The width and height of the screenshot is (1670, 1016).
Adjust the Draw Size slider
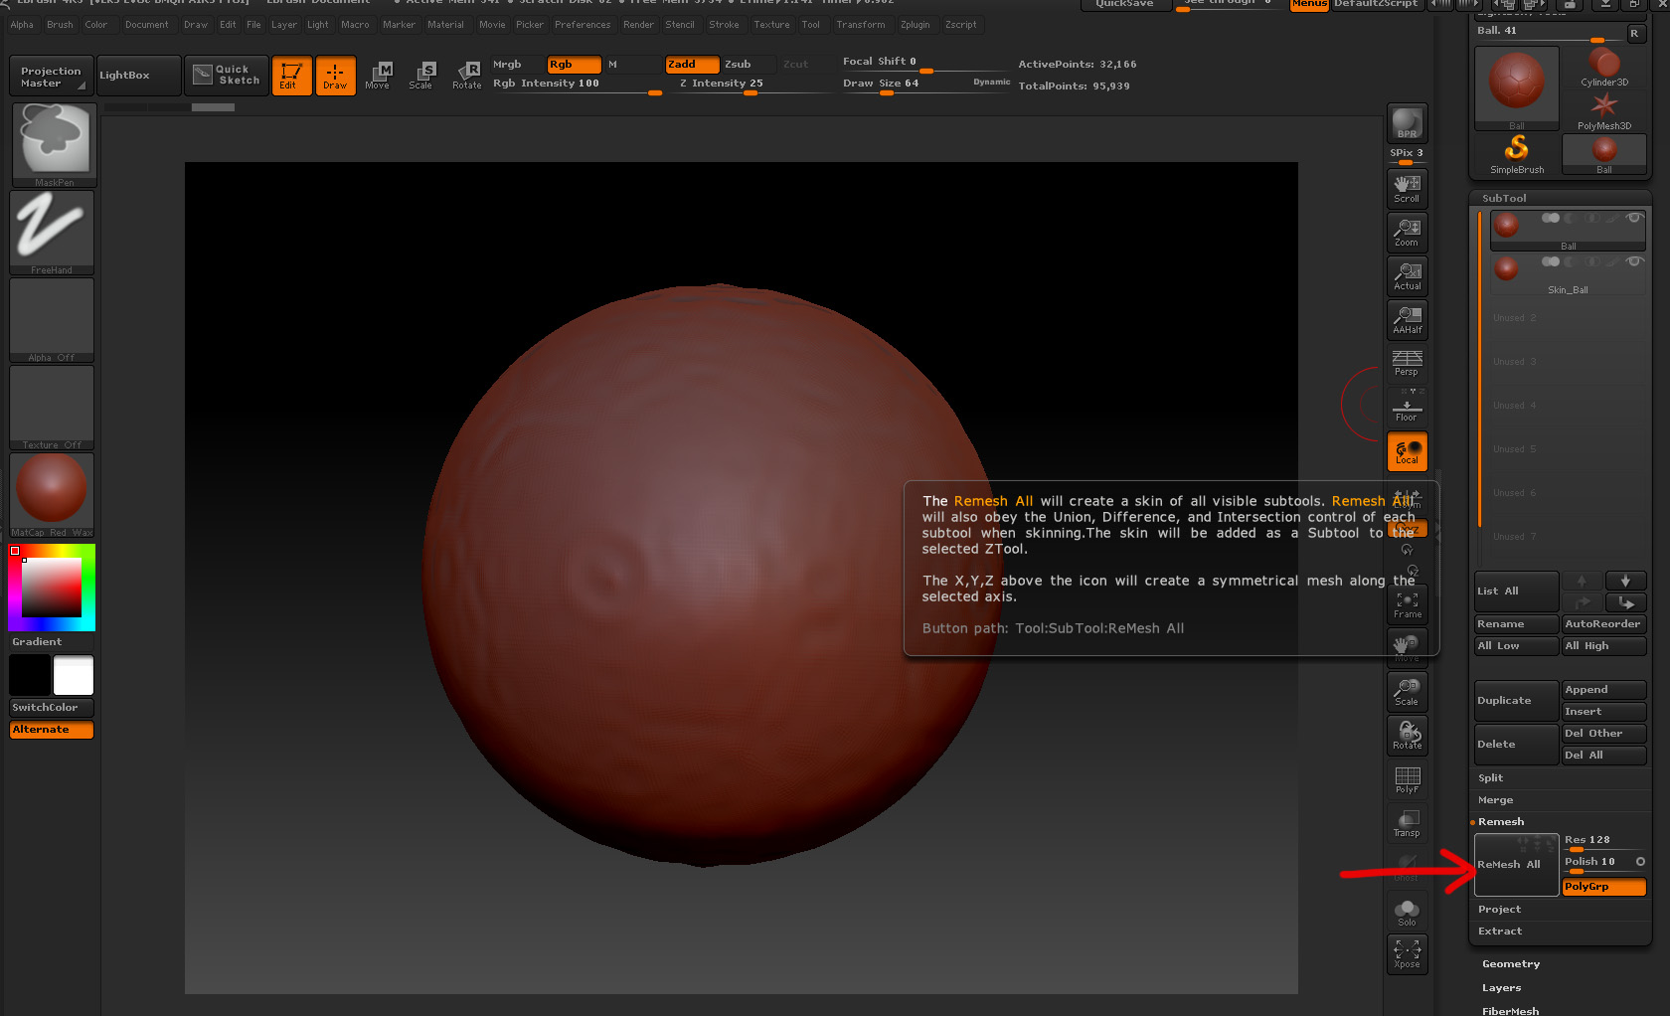(924, 85)
